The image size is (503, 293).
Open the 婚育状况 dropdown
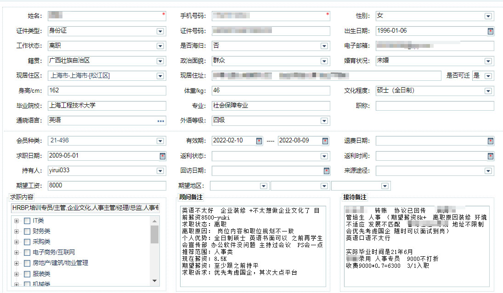[488, 61]
